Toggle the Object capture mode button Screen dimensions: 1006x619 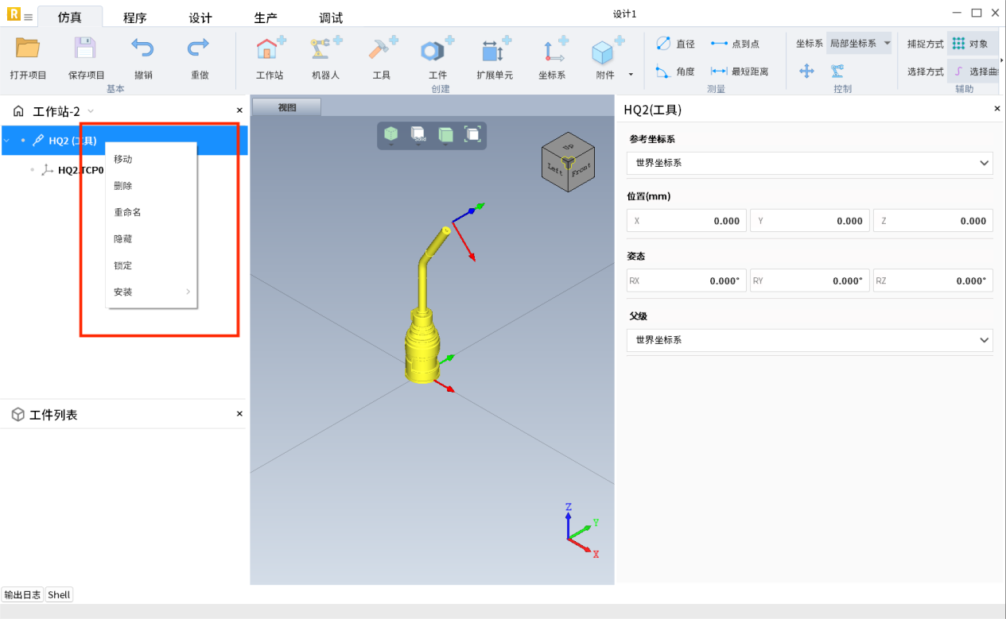971,44
